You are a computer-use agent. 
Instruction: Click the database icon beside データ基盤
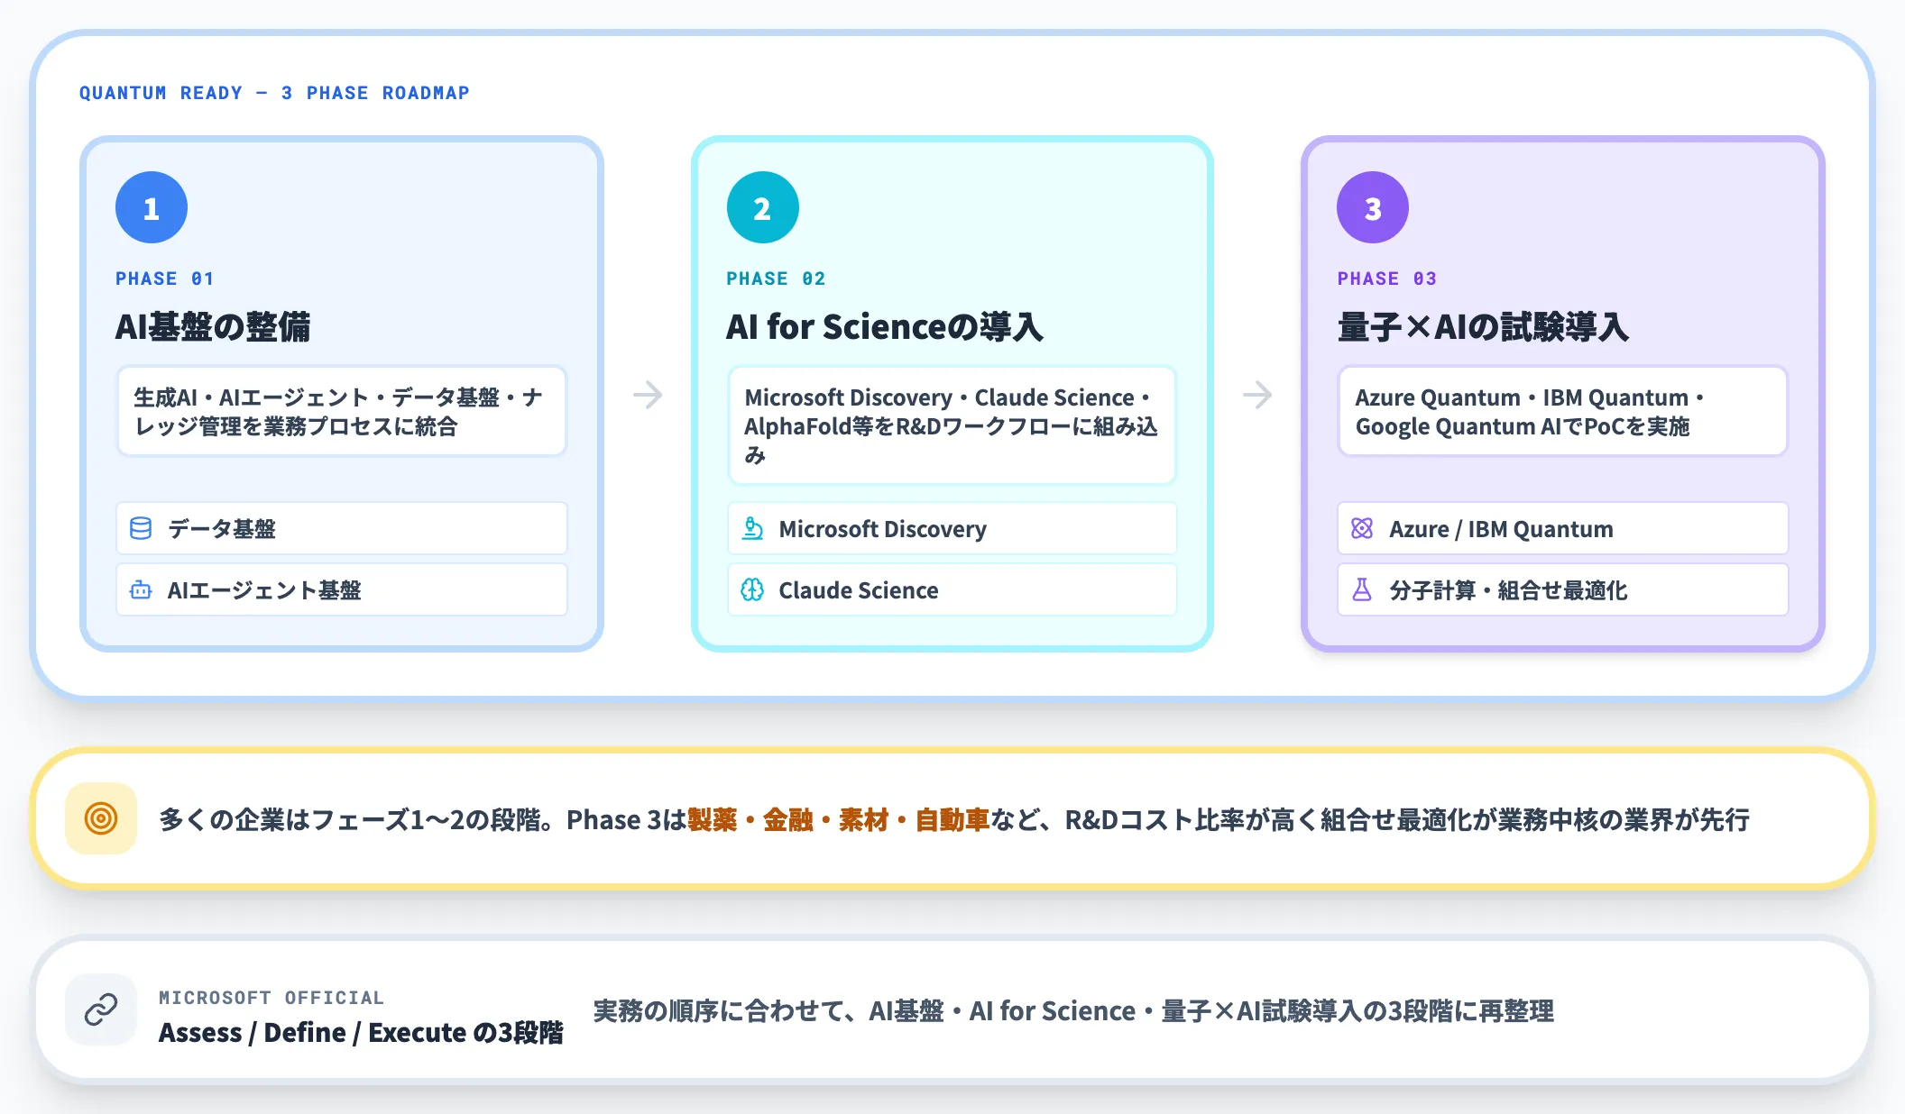click(x=141, y=528)
